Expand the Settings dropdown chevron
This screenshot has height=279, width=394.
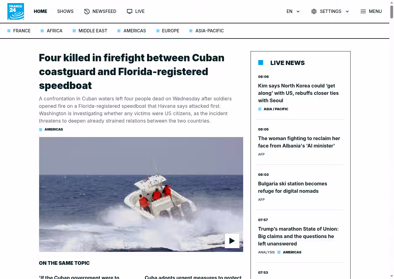click(347, 11)
